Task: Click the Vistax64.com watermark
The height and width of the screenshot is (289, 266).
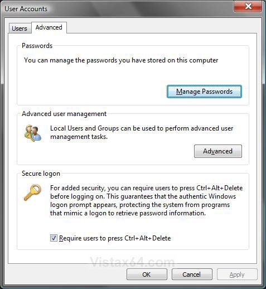Action: click(x=132, y=262)
